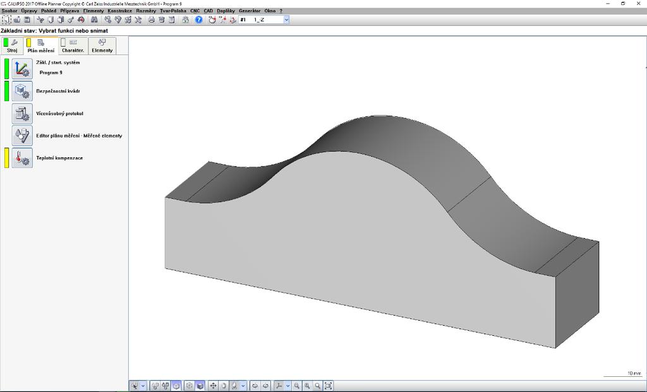Click the Copy icon in top toolbar
647x392 pixels.
51,20
